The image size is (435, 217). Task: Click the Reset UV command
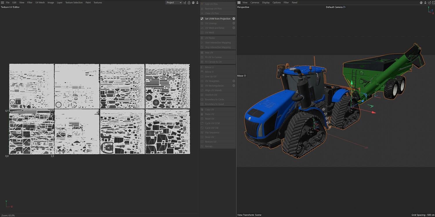coord(210,119)
